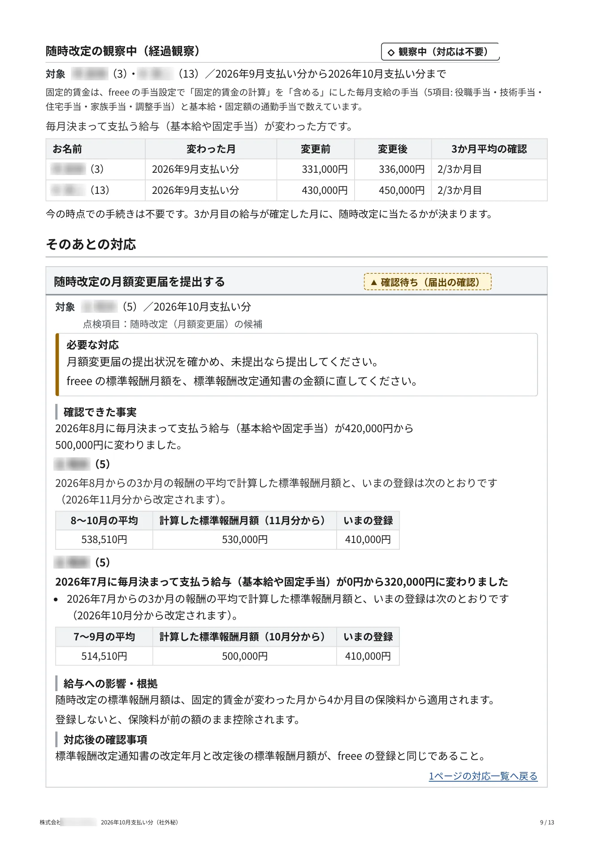
Task: Click the 随時改定の月額変更届を提出する card title
Action: click(x=139, y=282)
